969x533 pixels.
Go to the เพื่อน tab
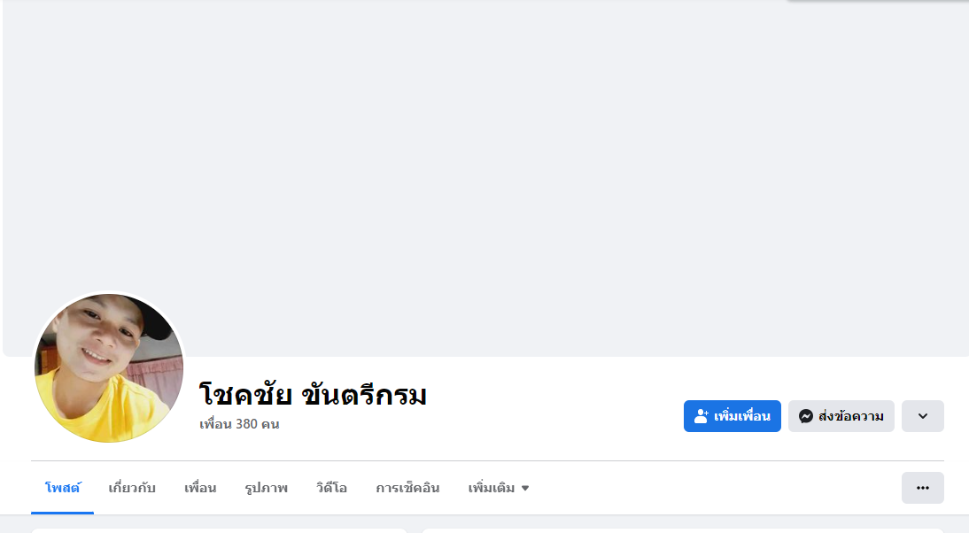tap(200, 488)
